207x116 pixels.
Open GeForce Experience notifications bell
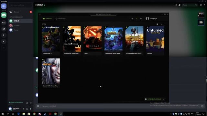point(132,19)
